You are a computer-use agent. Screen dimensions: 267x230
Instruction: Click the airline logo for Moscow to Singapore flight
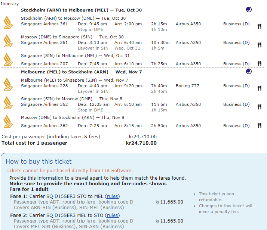(x=8, y=40)
